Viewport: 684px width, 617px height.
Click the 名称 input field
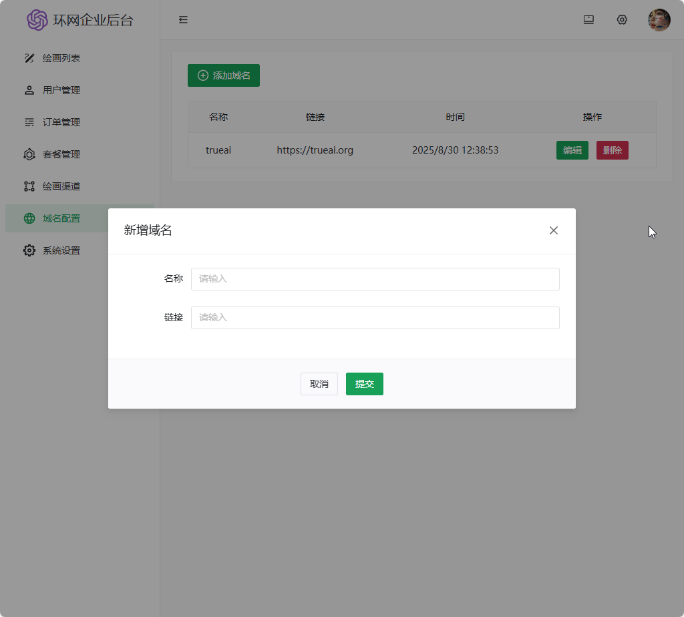375,278
